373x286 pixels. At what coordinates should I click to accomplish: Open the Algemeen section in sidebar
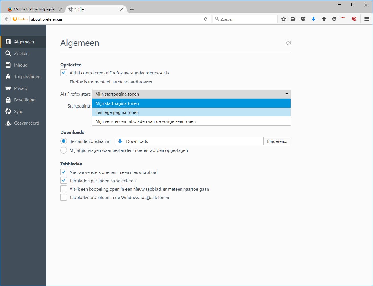pos(23,42)
